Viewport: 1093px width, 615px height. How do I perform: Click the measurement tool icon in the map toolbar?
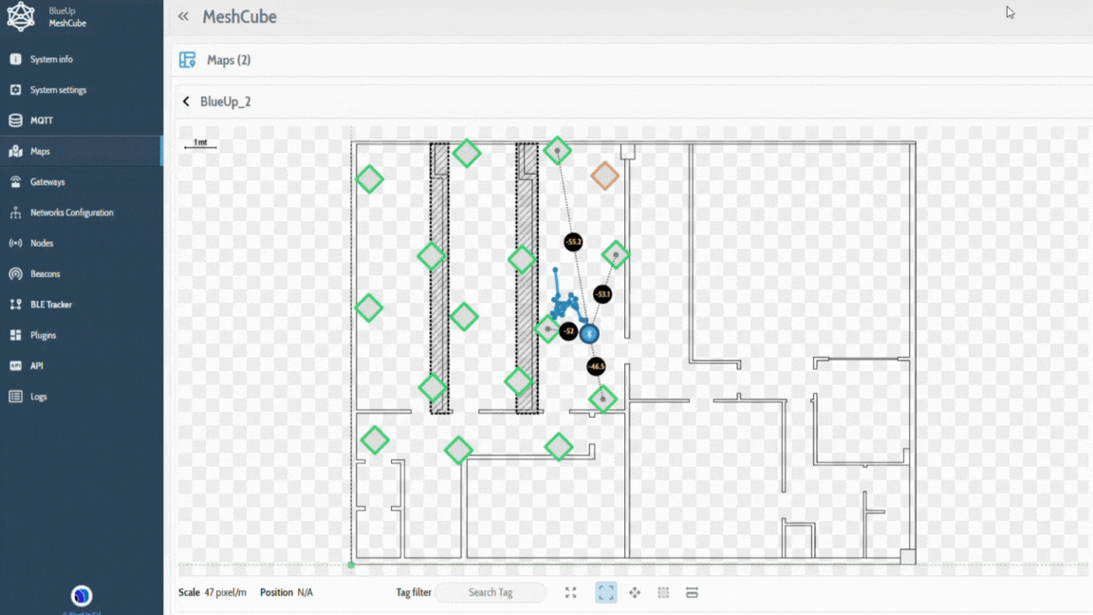[x=692, y=592]
